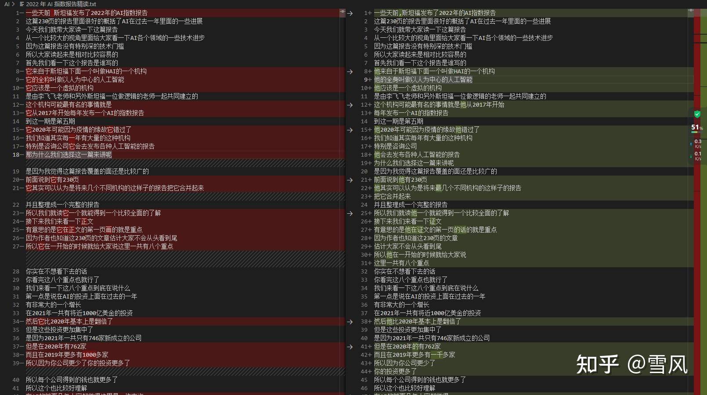Image resolution: width=707 pixels, height=395 pixels.
Task: Click left line 13 它从2017年开始每年发布一个AI的指数报告
Action: click(x=85, y=113)
